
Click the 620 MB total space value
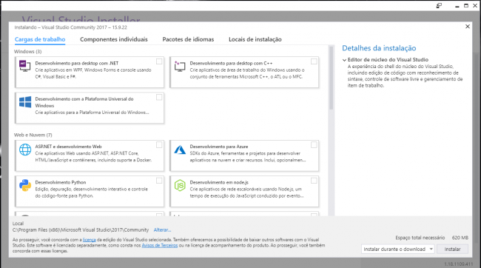460,238
